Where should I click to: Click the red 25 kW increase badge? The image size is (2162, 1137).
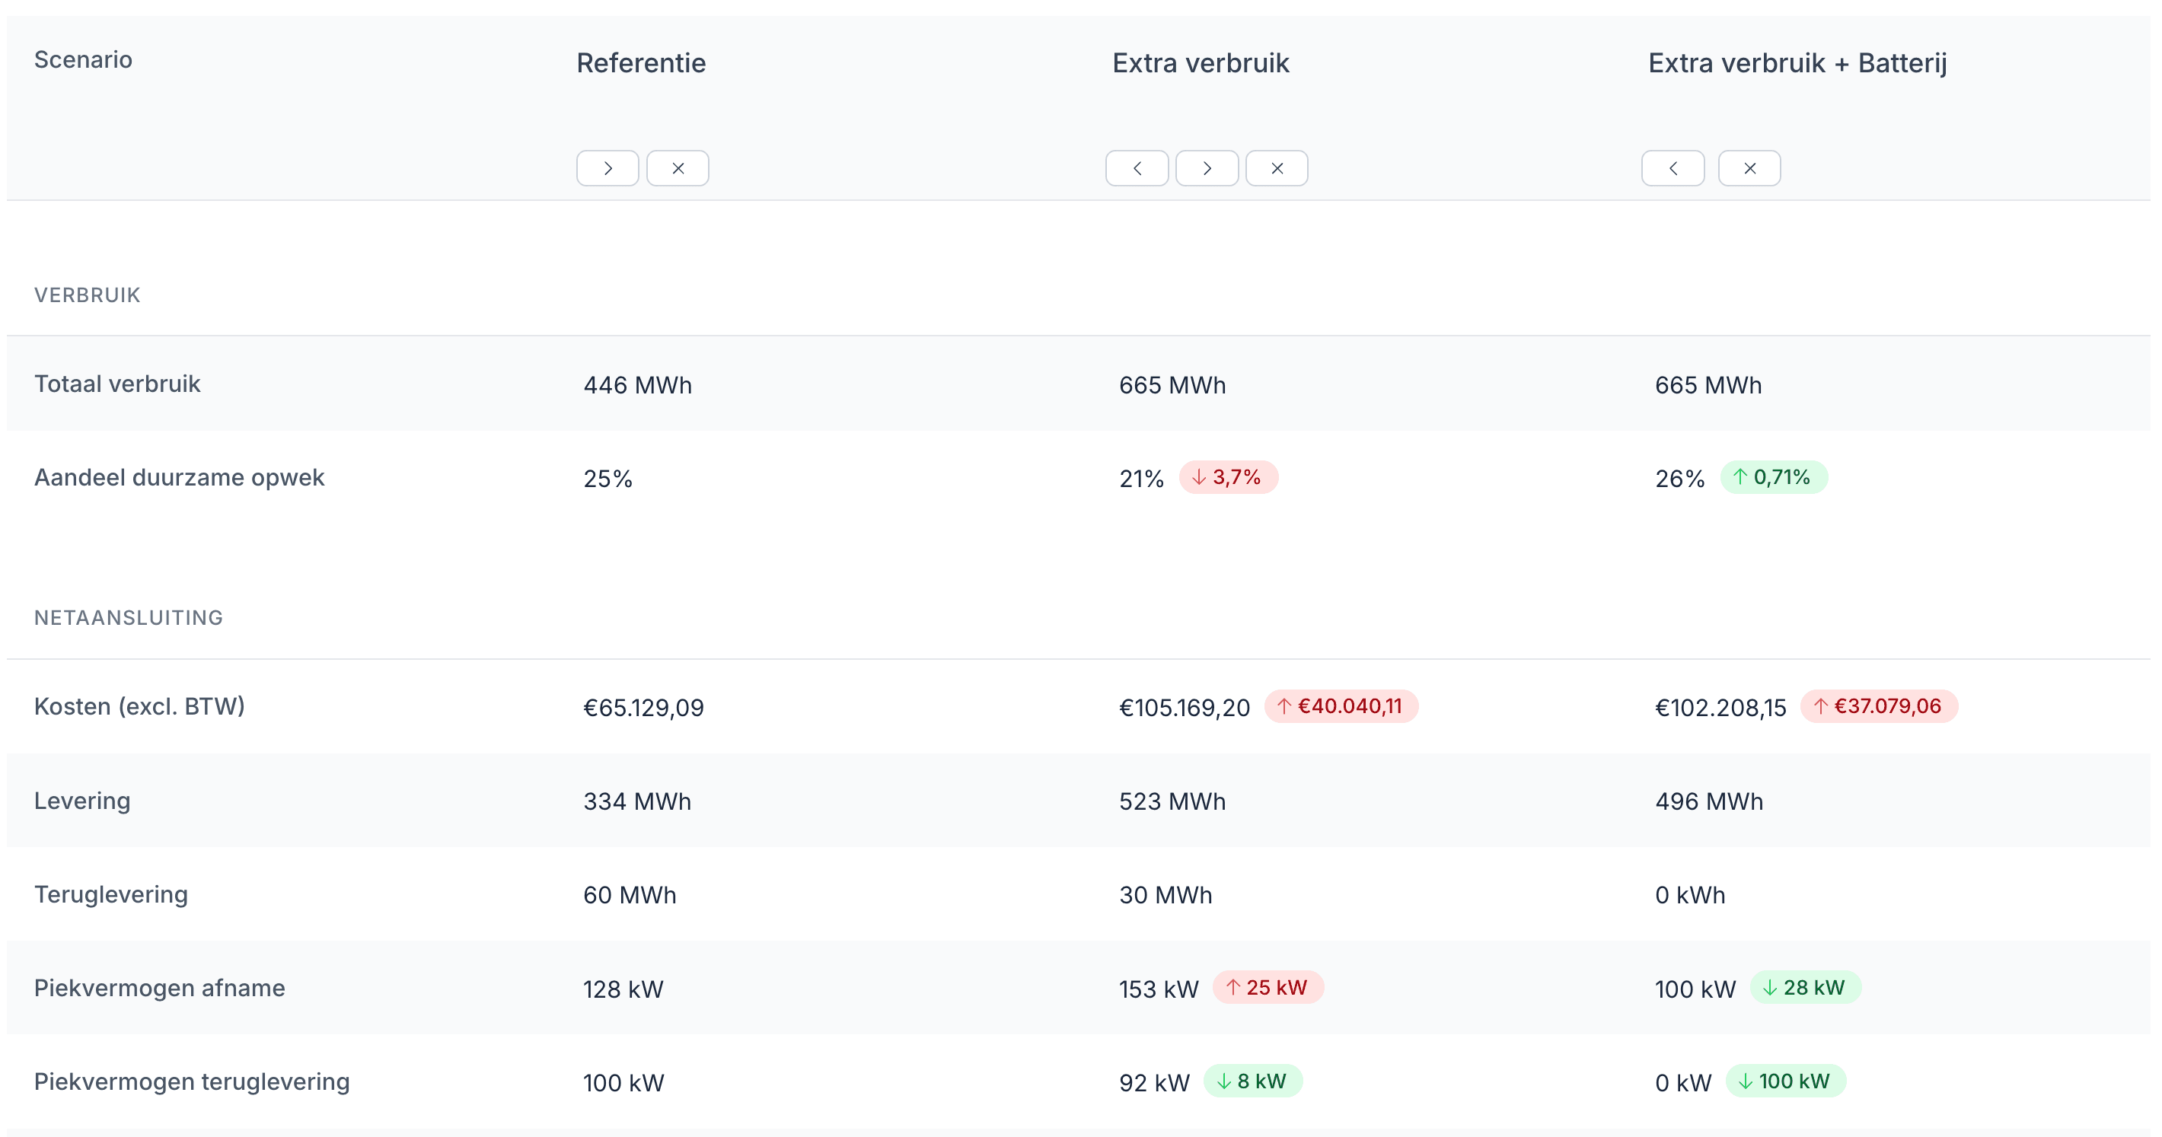click(x=1267, y=988)
